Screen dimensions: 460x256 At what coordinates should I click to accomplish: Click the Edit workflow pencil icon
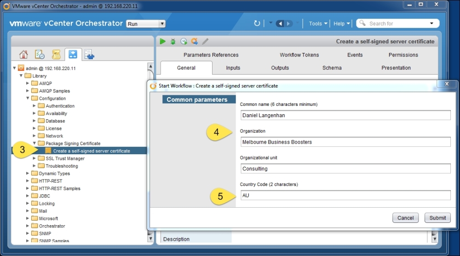(x=205, y=41)
